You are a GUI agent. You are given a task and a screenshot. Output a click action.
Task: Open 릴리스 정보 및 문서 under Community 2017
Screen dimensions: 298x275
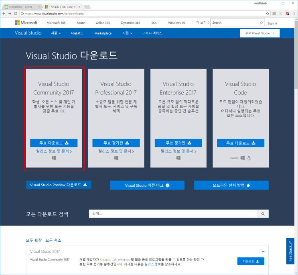point(54,151)
